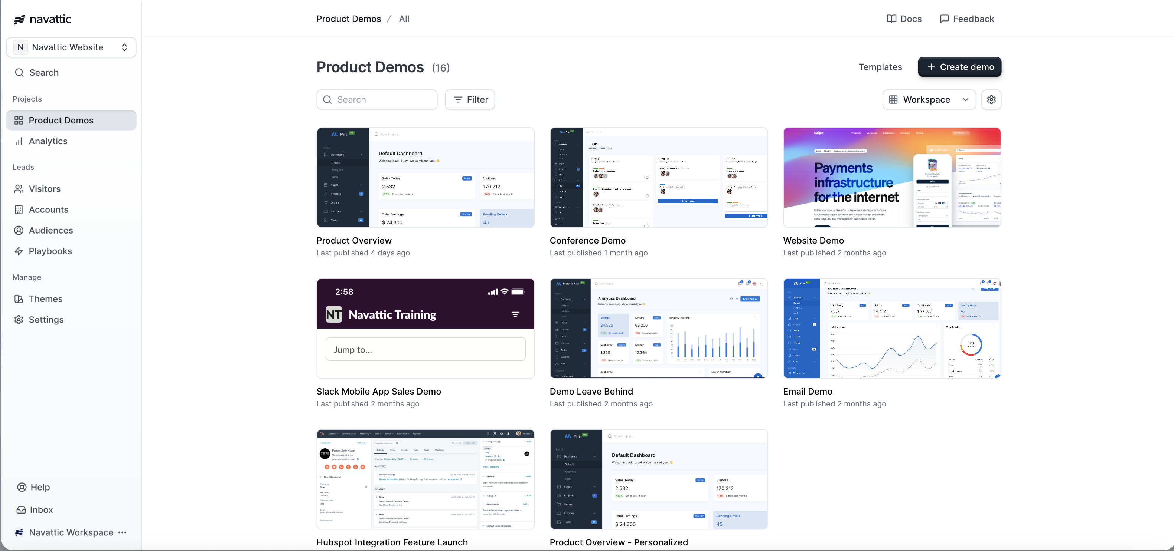Viewport: 1174px width, 551px height.
Task: Click the Help lifebuoy icon
Action: pos(22,487)
